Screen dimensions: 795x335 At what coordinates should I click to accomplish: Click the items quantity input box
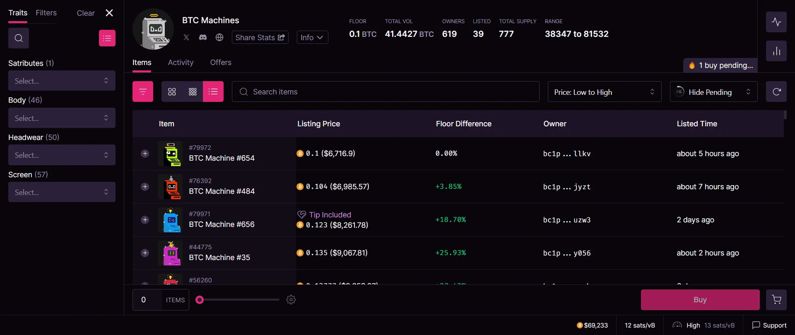[x=147, y=300]
